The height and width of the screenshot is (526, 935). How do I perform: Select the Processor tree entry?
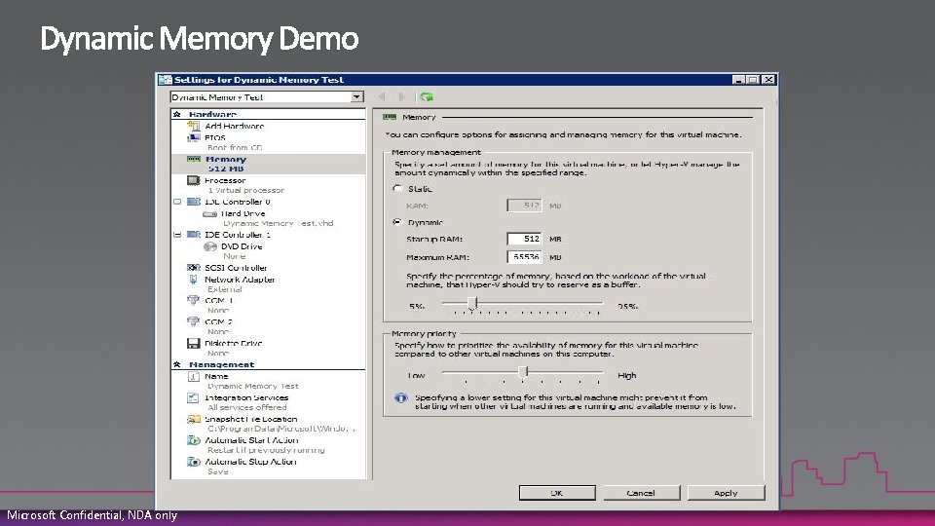pyautogui.click(x=225, y=180)
